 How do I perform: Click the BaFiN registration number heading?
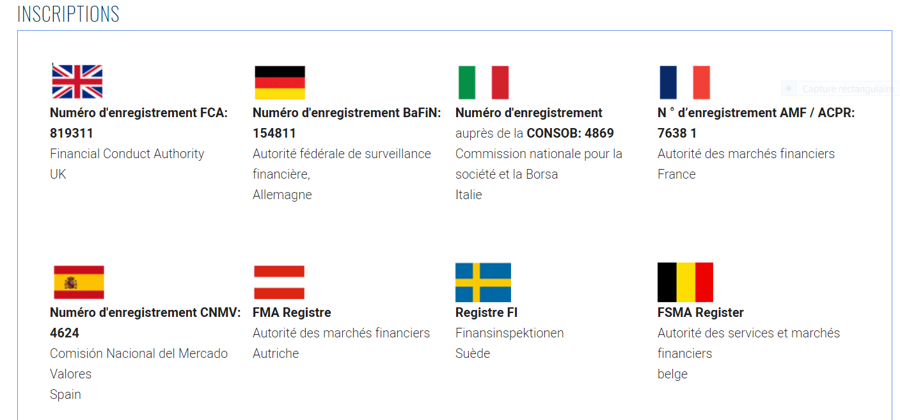(347, 113)
